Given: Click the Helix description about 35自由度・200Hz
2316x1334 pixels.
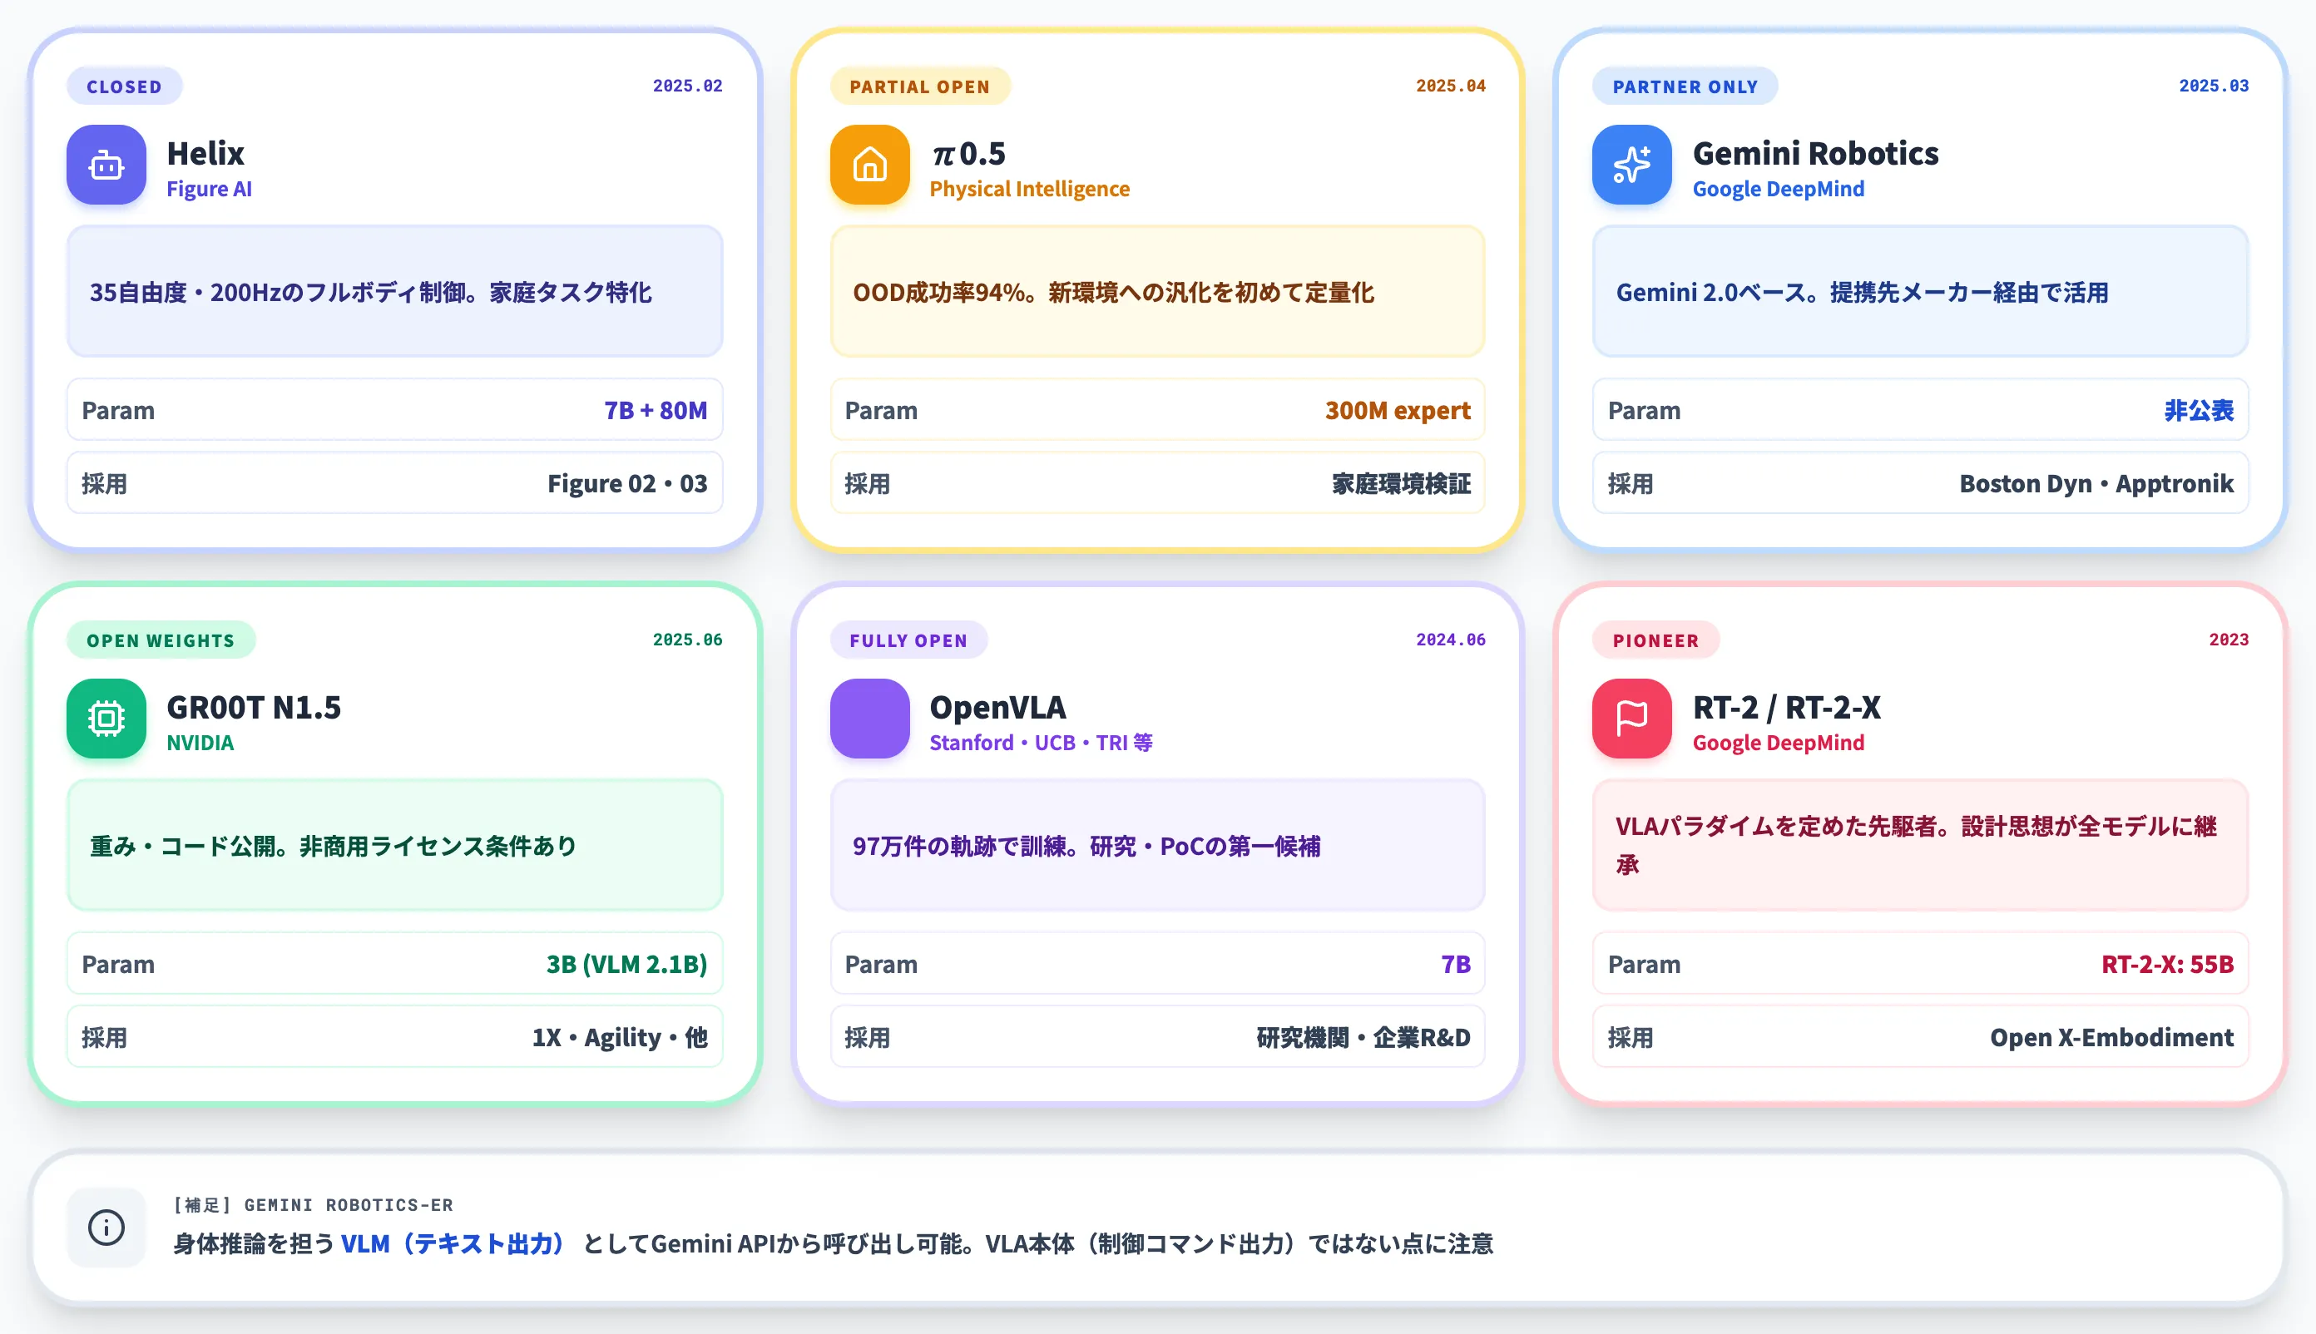Looking at the screenshot, I should tap(395, 292).
